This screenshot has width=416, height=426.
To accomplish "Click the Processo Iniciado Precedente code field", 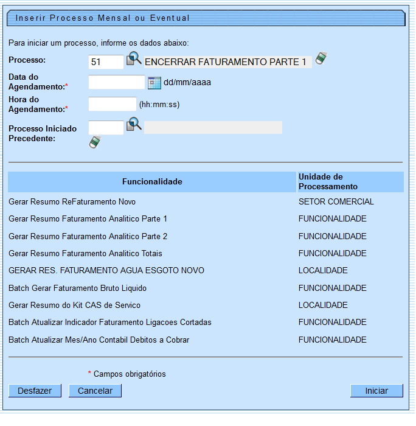I will (x=106, y=127).
